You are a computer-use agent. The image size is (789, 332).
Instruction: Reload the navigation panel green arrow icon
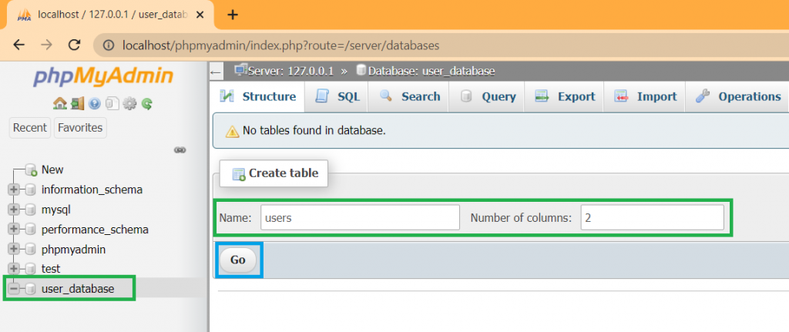(x=146, y=104)
